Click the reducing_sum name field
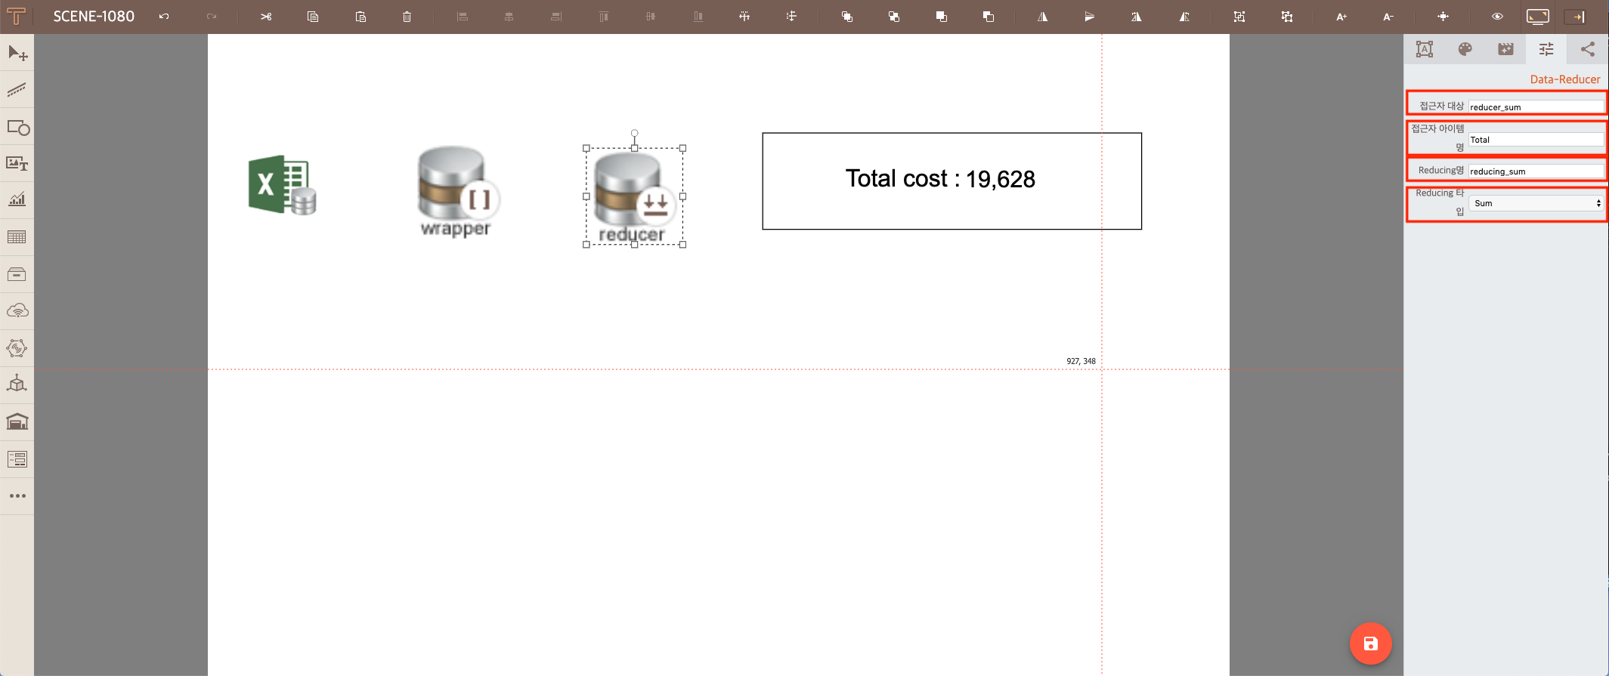 [x=1536, y=171]
